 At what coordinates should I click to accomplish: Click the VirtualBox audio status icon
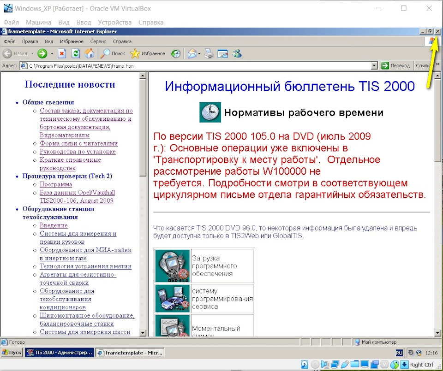(x=325, y=365)
